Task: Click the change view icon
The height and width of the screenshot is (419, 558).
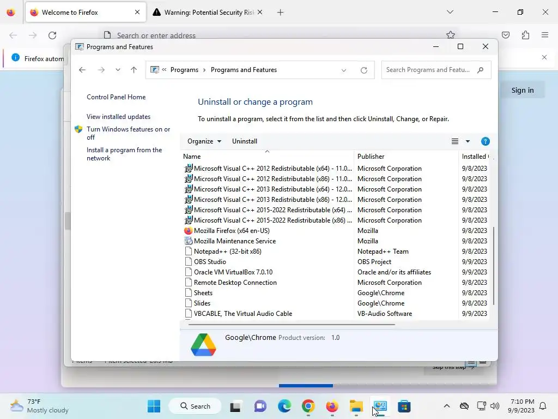Action: pyautogui.click(x=455, y=141)
